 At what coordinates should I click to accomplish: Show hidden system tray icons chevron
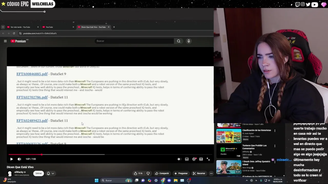pyautogui.click(x=247, y=180)
